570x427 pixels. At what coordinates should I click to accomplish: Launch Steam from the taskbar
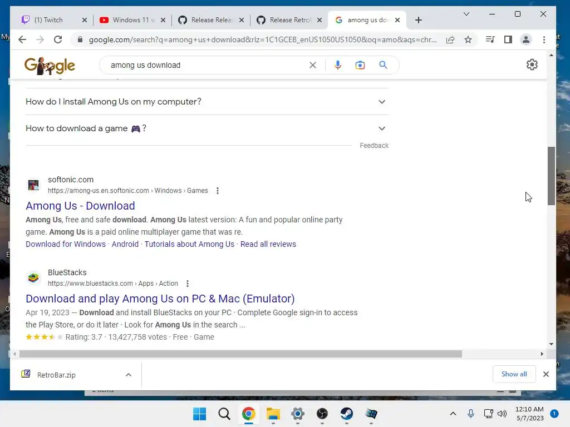[346, 414]
